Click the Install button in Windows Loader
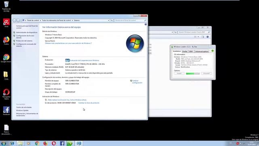The image size is (259, 146). (179, 73)
